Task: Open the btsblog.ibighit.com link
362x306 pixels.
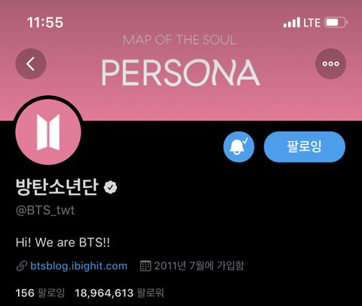Action: 78,266
